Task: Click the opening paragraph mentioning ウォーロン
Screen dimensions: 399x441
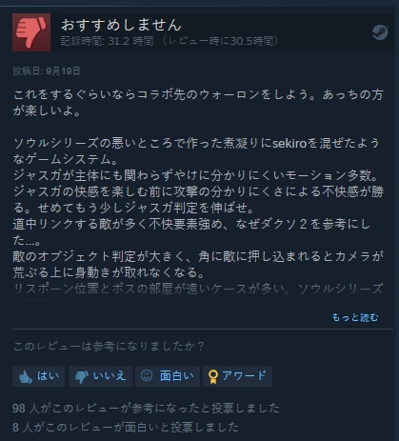Action: tap(198, 103)
